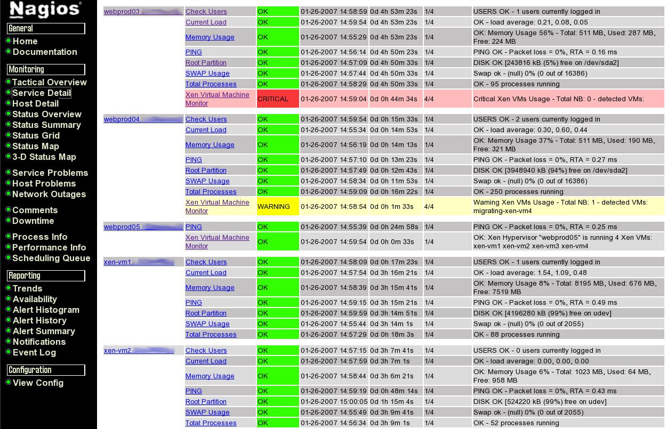Click green bullet icon beside View Config
667x429 pixels.
pyautogui.click(x=9, y=383)
